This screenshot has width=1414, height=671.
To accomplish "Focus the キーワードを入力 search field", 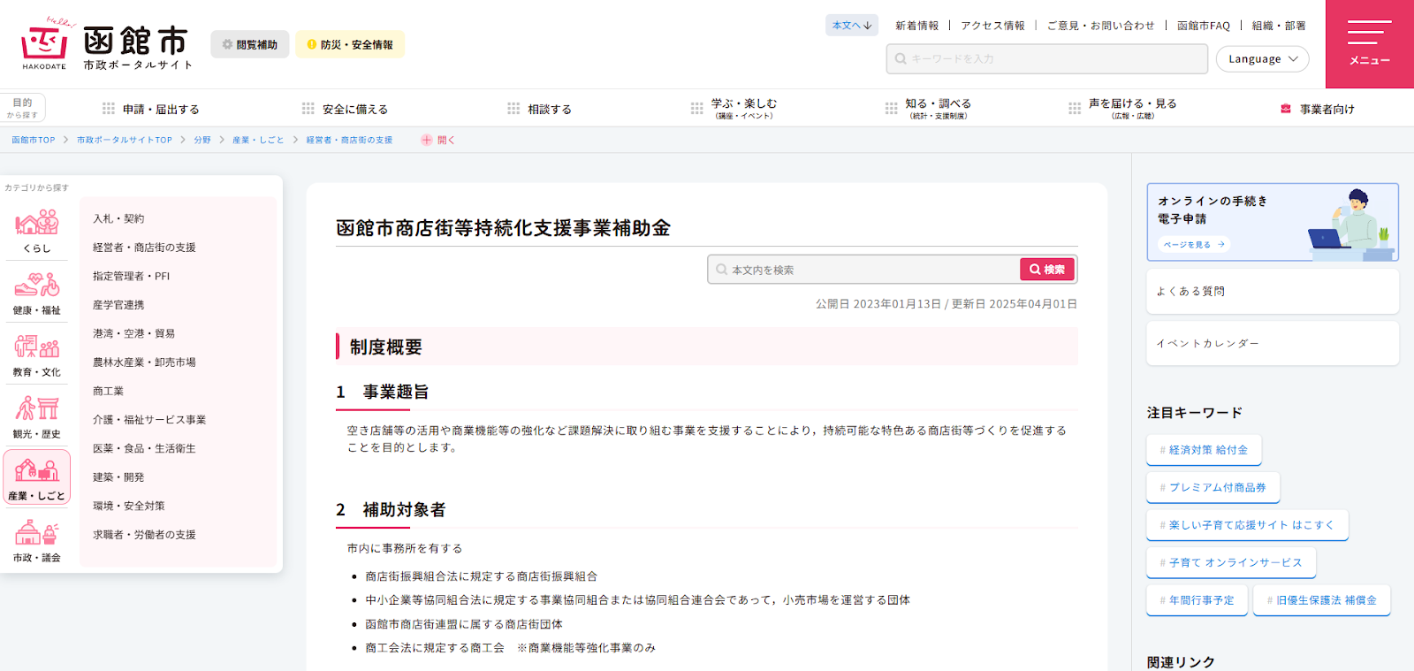I will point(1047,59).
